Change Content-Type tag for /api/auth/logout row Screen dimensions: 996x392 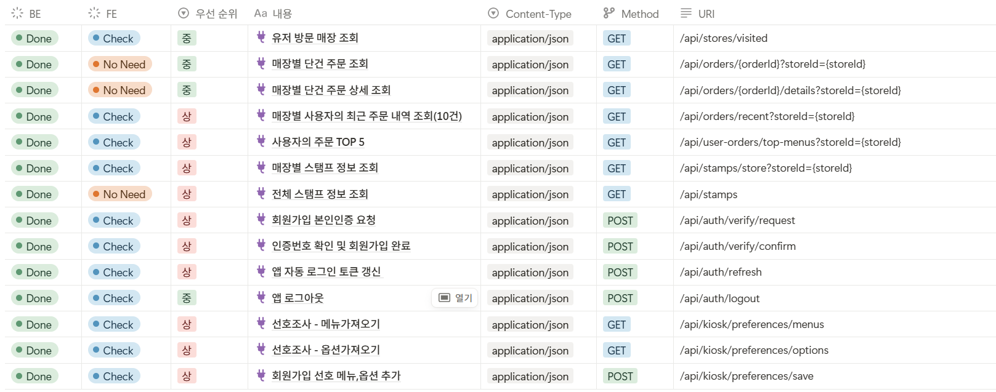pyautogui.click(x=530, y=298)
